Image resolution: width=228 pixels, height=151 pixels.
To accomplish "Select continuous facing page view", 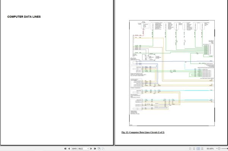I will click(202, 148).
